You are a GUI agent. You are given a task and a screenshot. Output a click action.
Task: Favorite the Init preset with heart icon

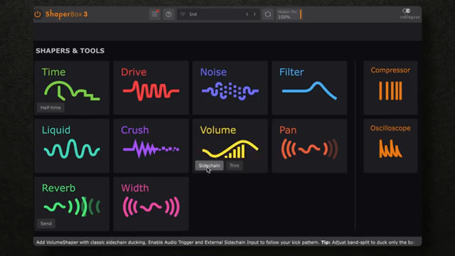[183, 14]
